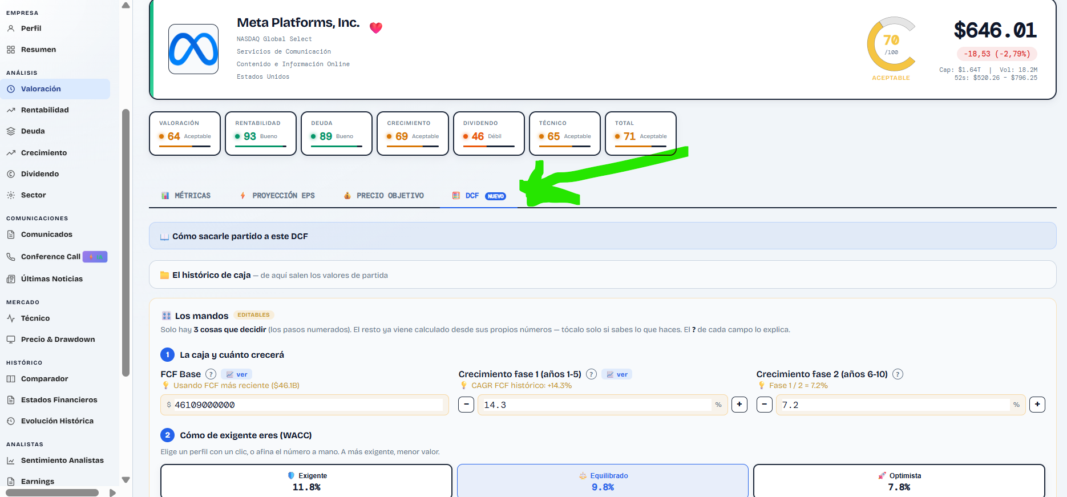Click the Deuda layers icon
The width and height of the screenshot is (1067, 497).
[11, 131]
